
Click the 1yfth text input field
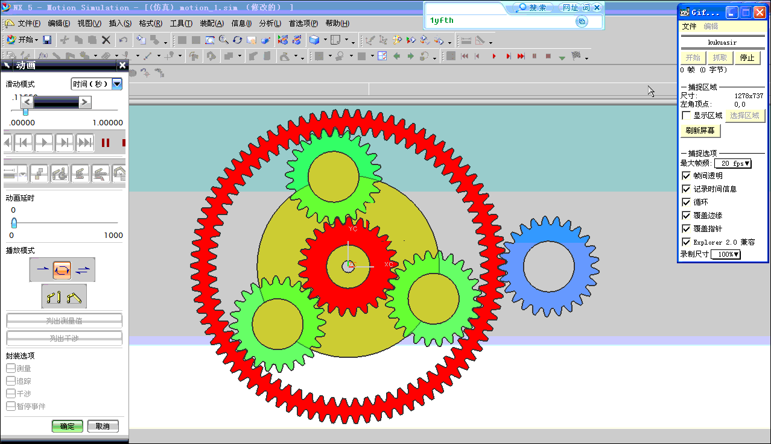pos(501,21)
